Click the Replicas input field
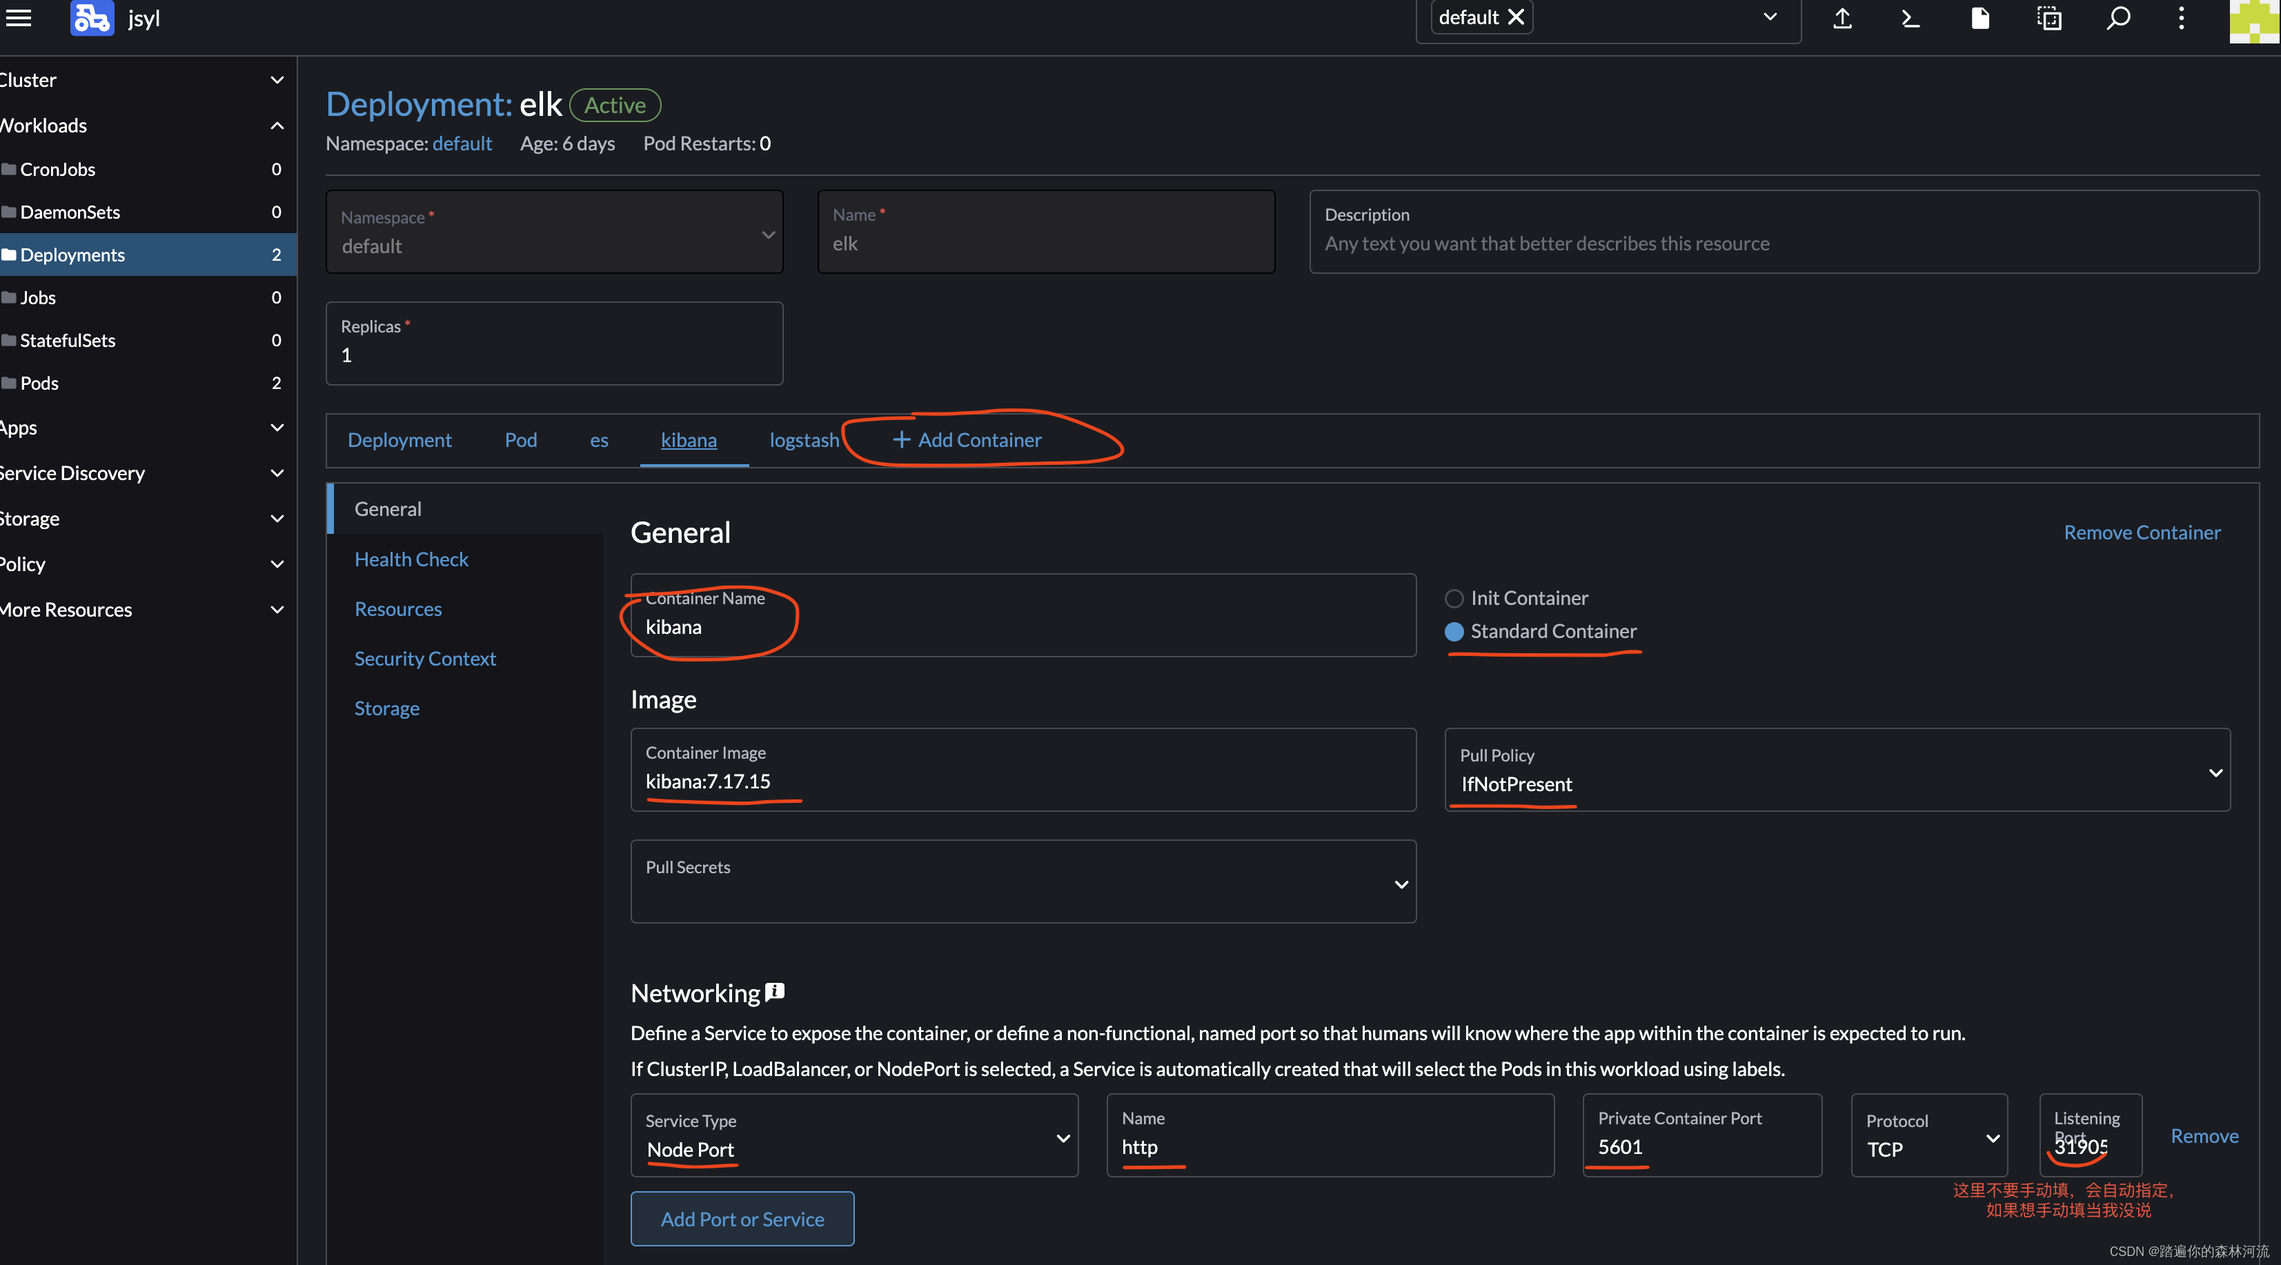The height and width of the screenshot is (1265, 2281). 554,343
